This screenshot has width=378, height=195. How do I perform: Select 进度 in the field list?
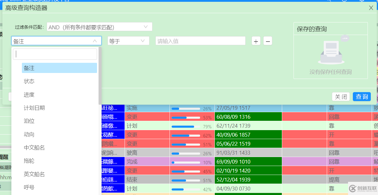click(59, 95)
